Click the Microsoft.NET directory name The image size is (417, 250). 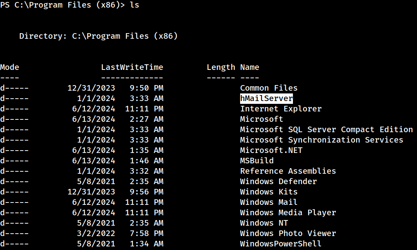271,150
